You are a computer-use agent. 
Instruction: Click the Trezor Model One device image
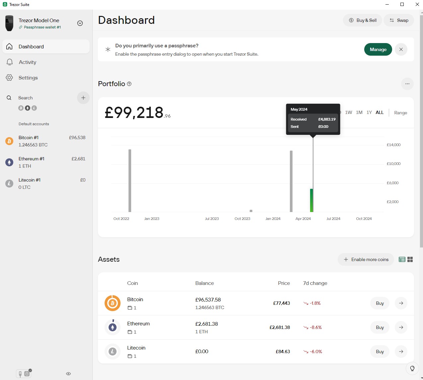[x=9, y=23]
